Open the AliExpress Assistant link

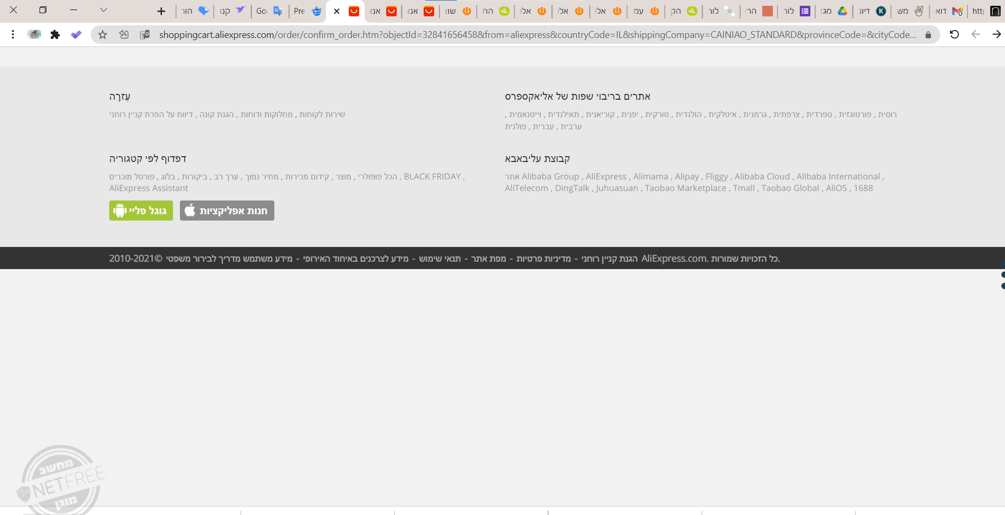pos(149,188)
